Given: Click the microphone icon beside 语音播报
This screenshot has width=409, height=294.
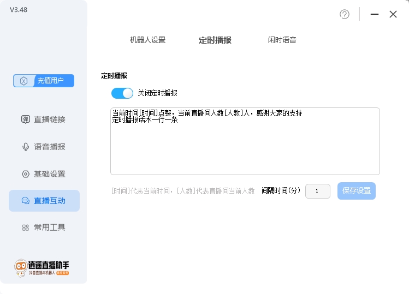Looking at the screenshot, I should 26,147.
